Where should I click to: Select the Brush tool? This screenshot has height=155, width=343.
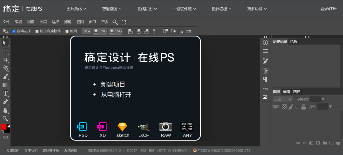5,77
